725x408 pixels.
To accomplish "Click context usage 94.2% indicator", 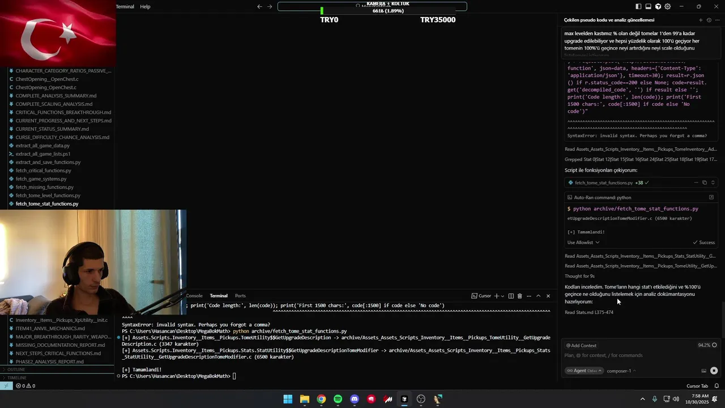I will pyautogui.click(x=707, y=345).
